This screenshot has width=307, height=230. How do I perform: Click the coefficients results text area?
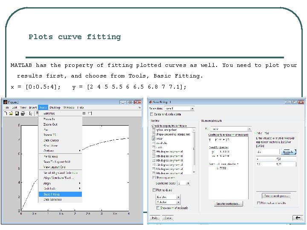(x=228, y=168)
